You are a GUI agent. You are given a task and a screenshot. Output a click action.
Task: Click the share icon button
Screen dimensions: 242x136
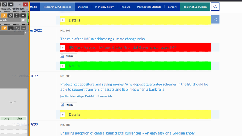tap(215, 19)
